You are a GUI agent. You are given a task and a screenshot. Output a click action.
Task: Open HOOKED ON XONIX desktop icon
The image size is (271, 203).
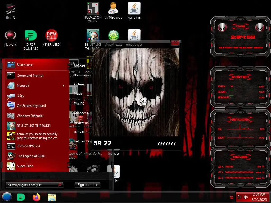tap(93, 12)
